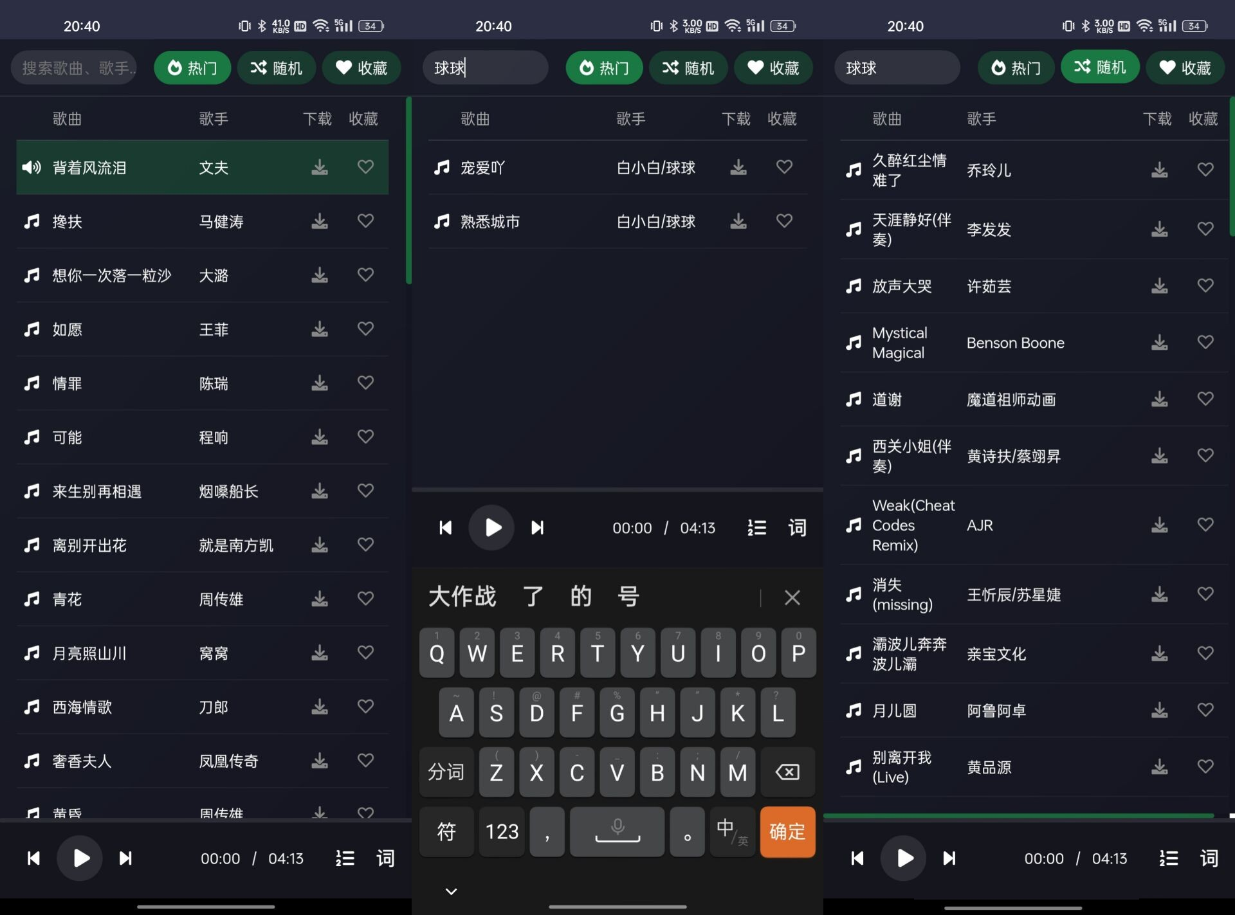Favorite 道谢 by 魔道祖师动画
Screen dimensions: 1235x915
(x=1205, y=399)
